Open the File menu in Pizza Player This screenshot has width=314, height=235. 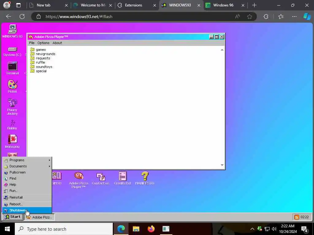(32, 43)
